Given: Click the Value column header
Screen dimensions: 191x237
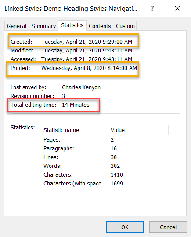Looking at the screenshot, I should [138, 130].
